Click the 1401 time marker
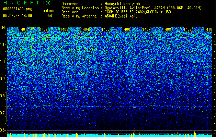 (23, 29)
